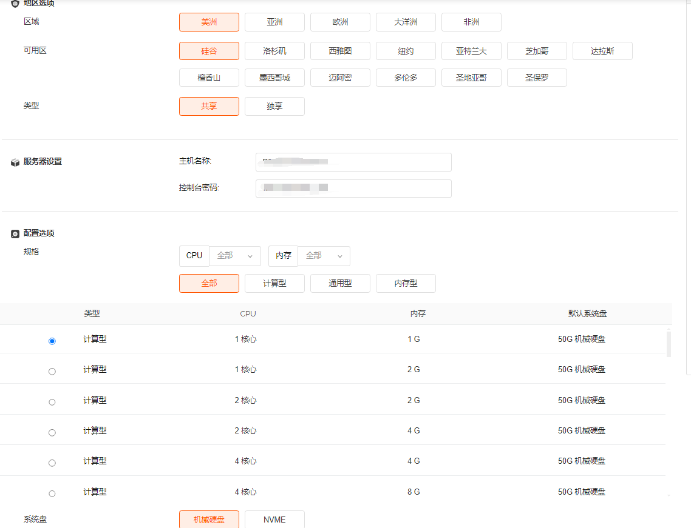
Task: Pick the 独享 type option
Action: coord(274,106)
